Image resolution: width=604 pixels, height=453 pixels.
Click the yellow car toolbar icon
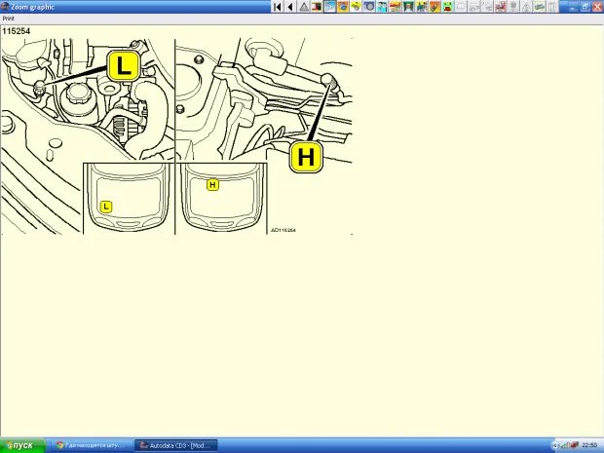click(x=357, y=7)
